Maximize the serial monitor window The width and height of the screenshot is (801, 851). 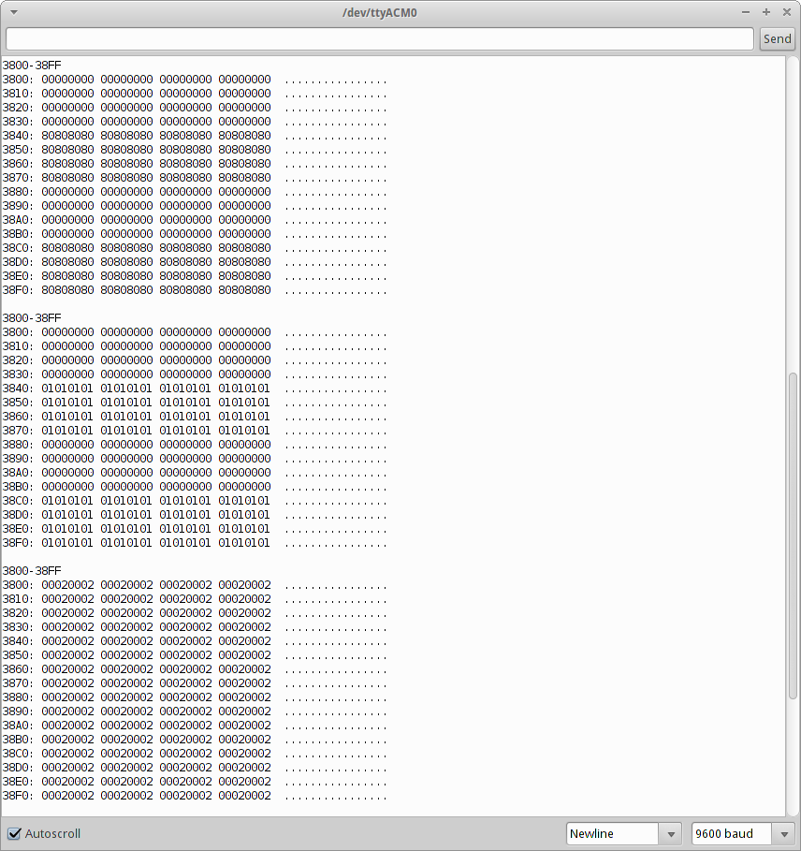pyautogui.click(x=765, y=12)
